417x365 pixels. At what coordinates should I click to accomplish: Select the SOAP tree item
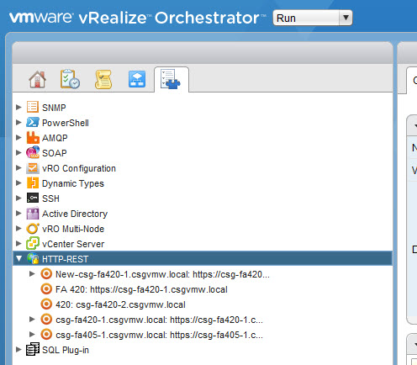(x=55, y=153)
